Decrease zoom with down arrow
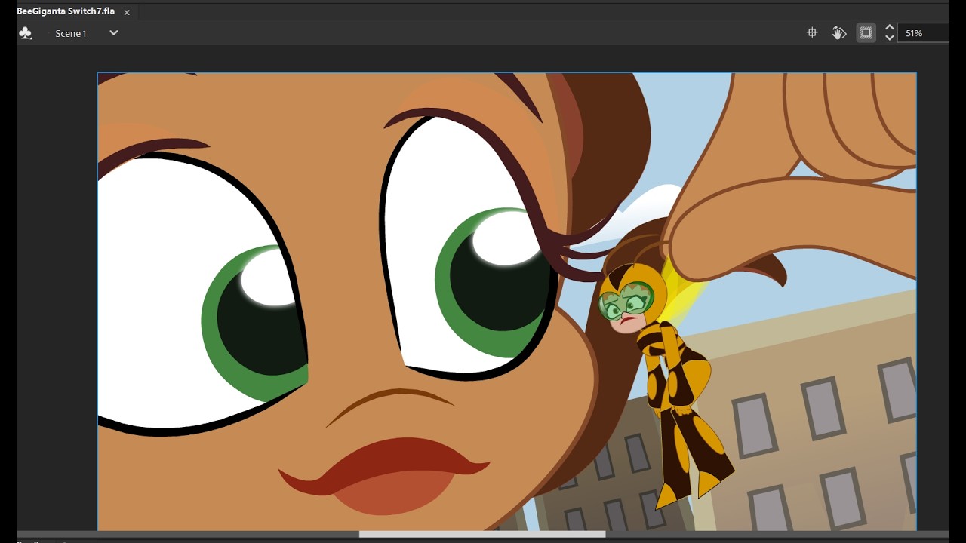The height and width of the screenshot is (543, 966). click(x=890, y=38)
